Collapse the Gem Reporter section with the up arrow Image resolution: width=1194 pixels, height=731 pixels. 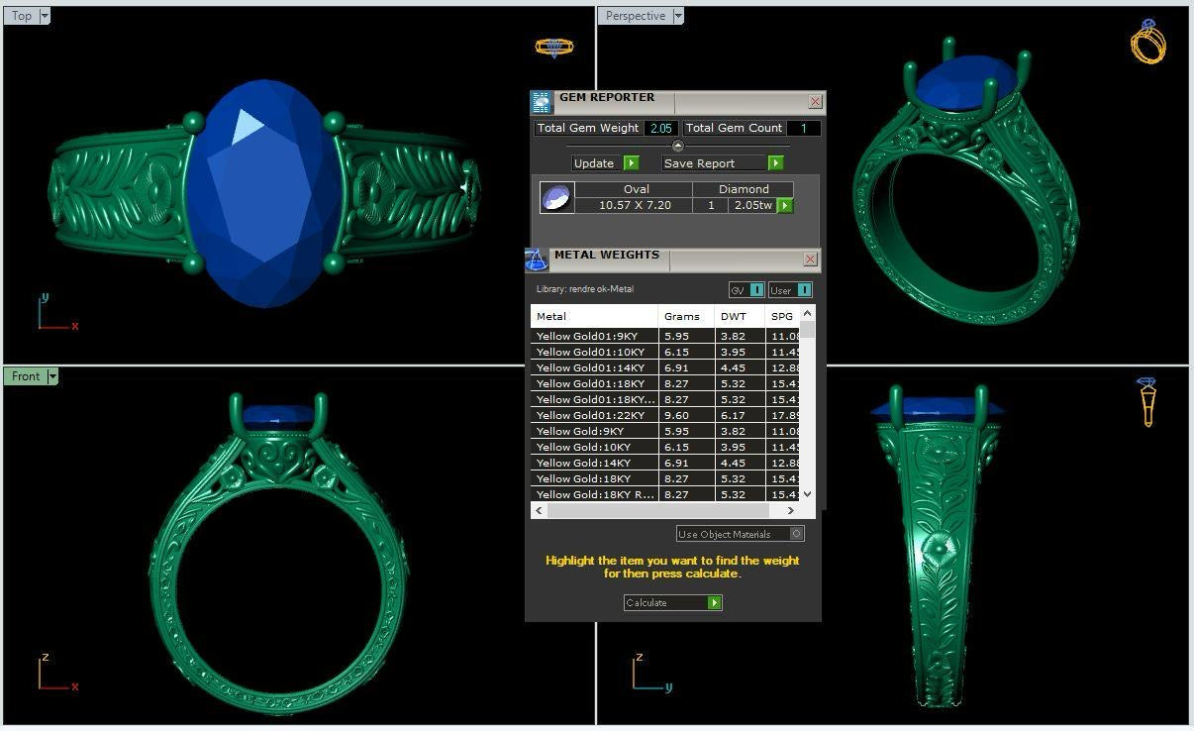tap(677, 147)
